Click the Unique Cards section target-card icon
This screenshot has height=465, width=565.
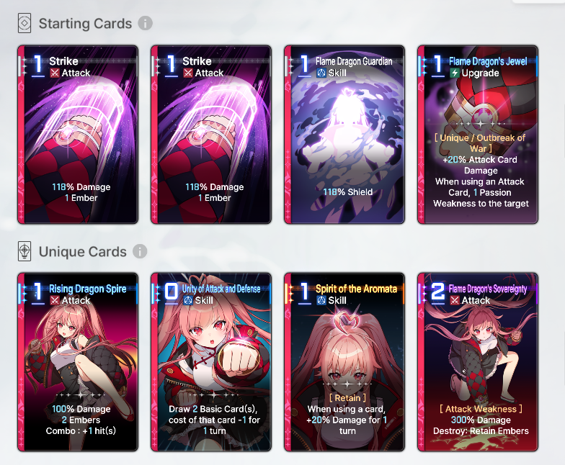pyautogui.click(x=25, y=251)
